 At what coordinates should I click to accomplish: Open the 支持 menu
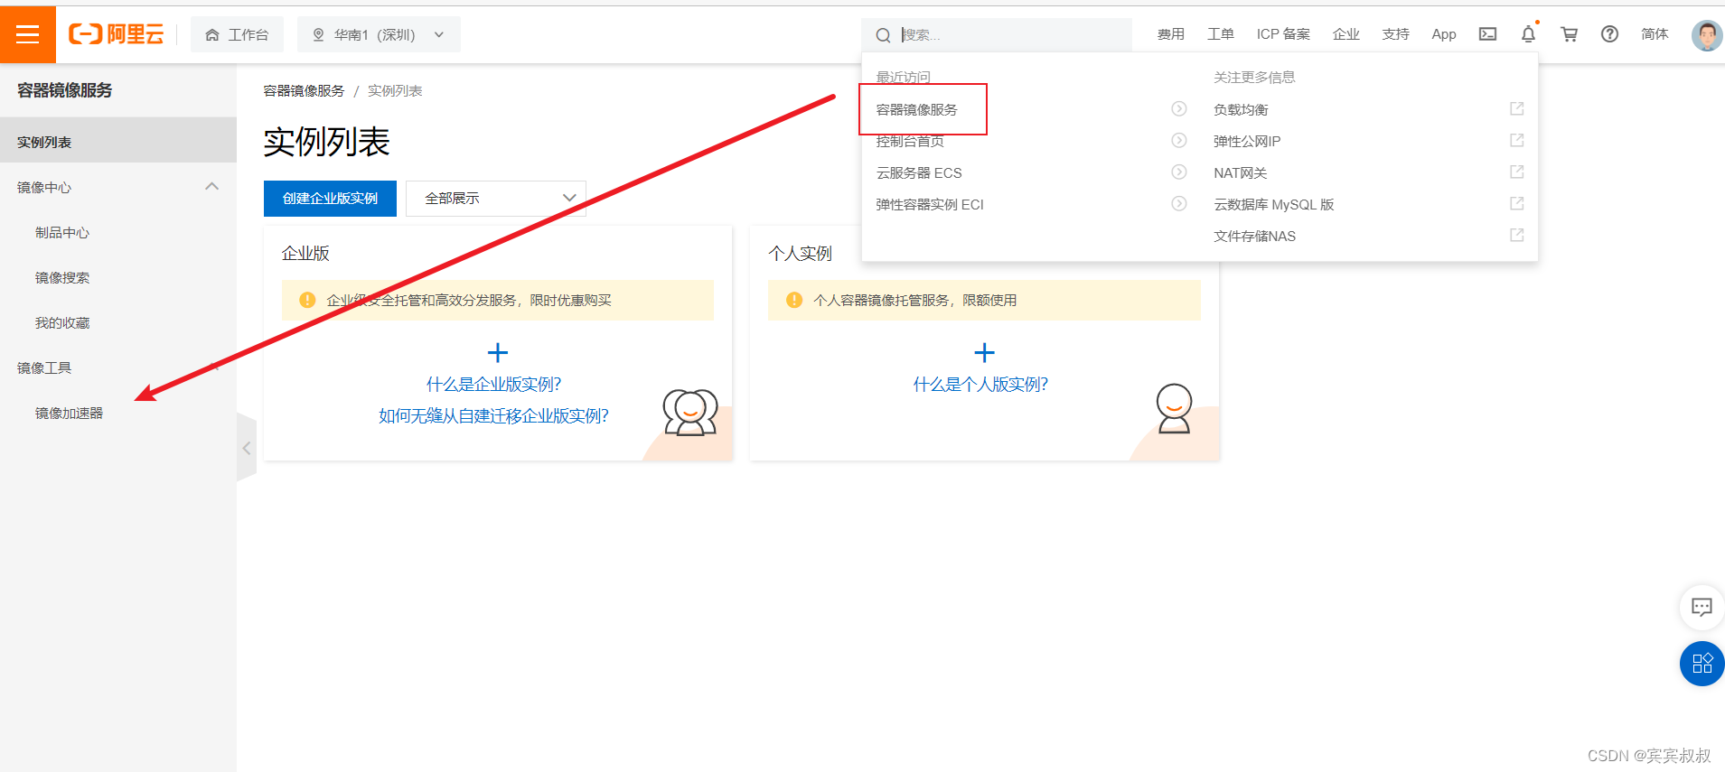click(1395, 34)
